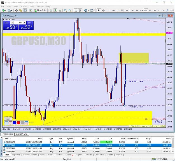Click the green T/P cell 1.38519

tap(106, 142)
